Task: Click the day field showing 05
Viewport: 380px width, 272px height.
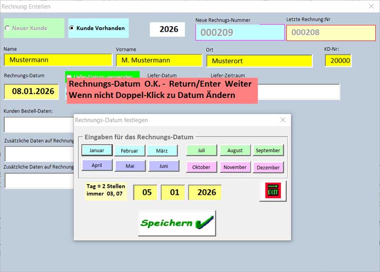Action: [147, 192]
